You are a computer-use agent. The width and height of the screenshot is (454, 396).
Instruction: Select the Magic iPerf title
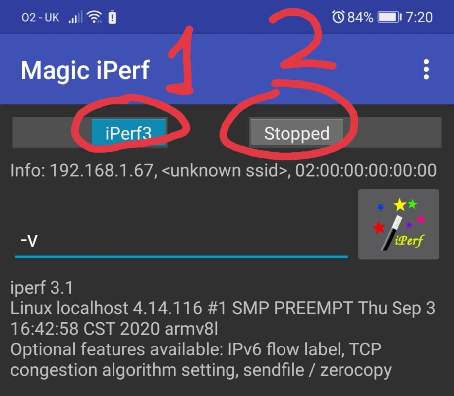coord(85,70)
